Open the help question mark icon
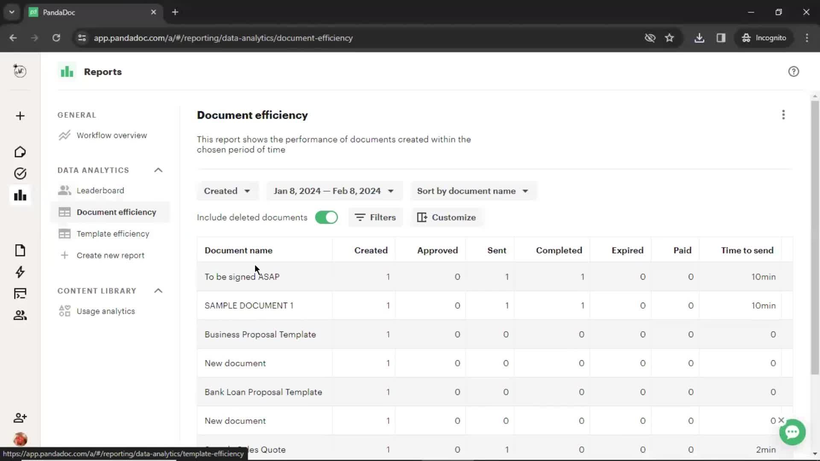The height and width of the screenshot is (461, 820). (x=794, y=71)
